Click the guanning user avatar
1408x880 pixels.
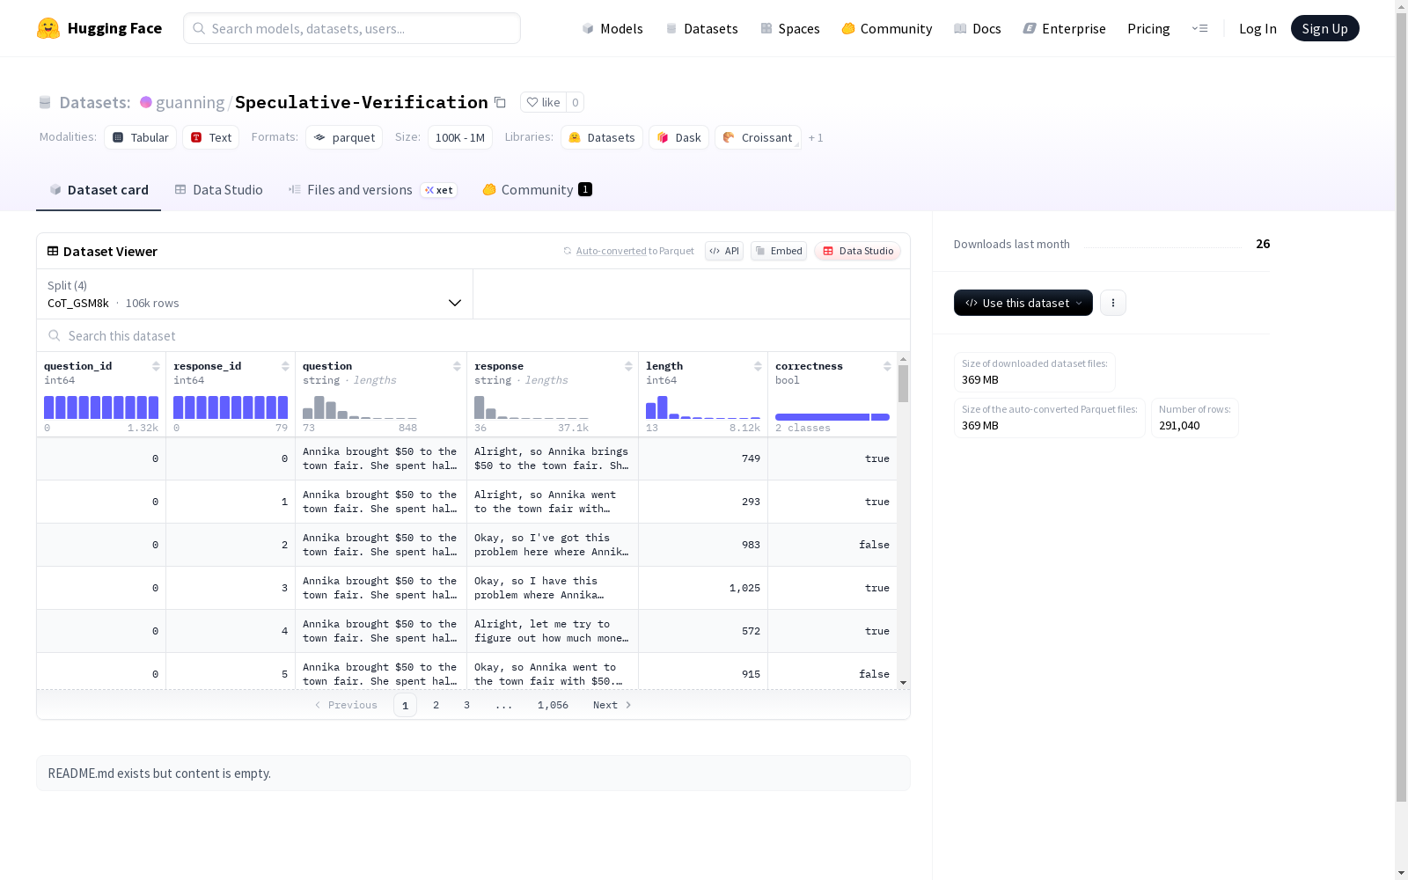click(x=146, y=102)
